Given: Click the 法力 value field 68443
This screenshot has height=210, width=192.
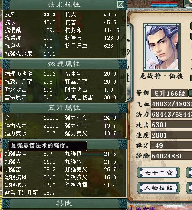Looking at the screenshot, I should (x=172, y=114).
